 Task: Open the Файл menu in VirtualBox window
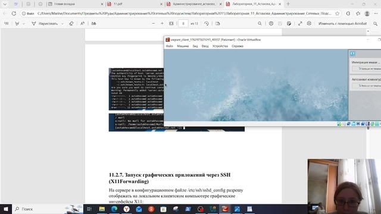tap(169, 46)
